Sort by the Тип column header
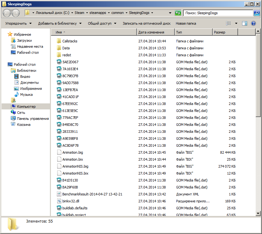Viewport: 262px width, 234px height. coord(193,32)
